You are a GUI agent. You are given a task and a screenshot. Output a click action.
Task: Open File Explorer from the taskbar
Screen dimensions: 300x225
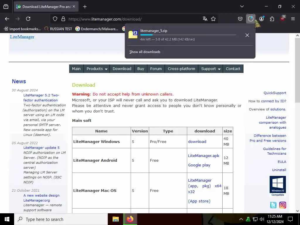tap(115, 219)
